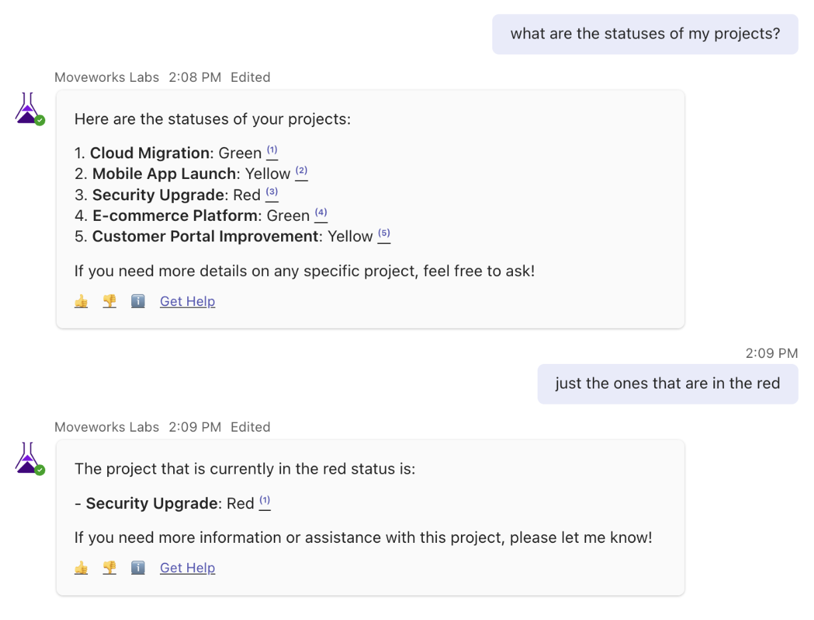Open citation 1 next to Cloud Migration
Viewport: 814px width, 620px height.
pos(272,151)
